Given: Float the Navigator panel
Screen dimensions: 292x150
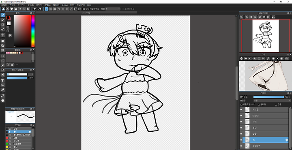Looking at the screenshot, I should tap(288, 13).
